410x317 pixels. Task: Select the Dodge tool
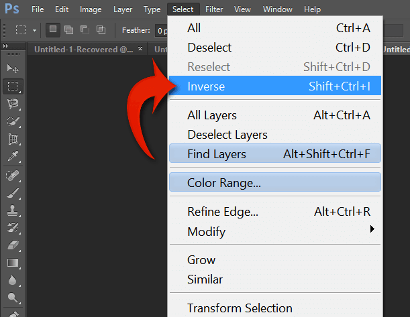point(13,298)
